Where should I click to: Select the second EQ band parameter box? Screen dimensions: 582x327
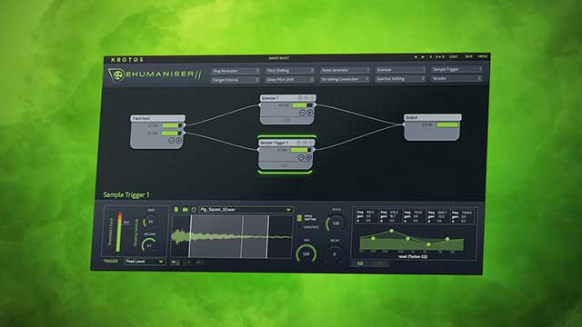coord(390,216)
